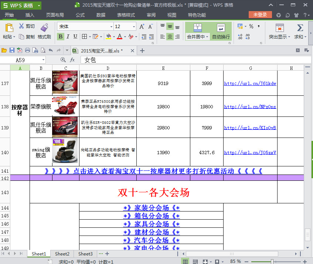Click the Export to PDF icon
Viewport: 313px width, 264px height.
pos(20,50)
